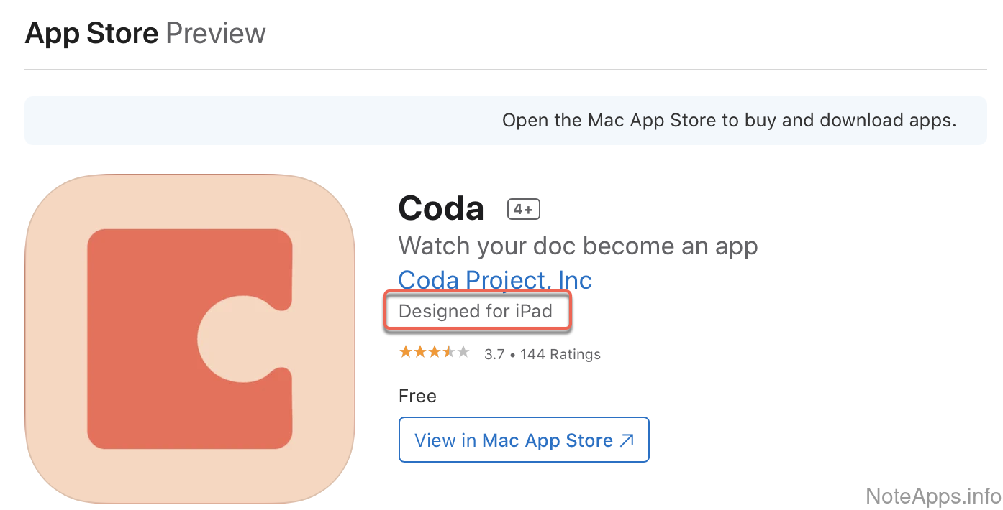Click the Coda app icon
Image resolution: width=1003 pixels, height=510 pixels.
point(190,338)
